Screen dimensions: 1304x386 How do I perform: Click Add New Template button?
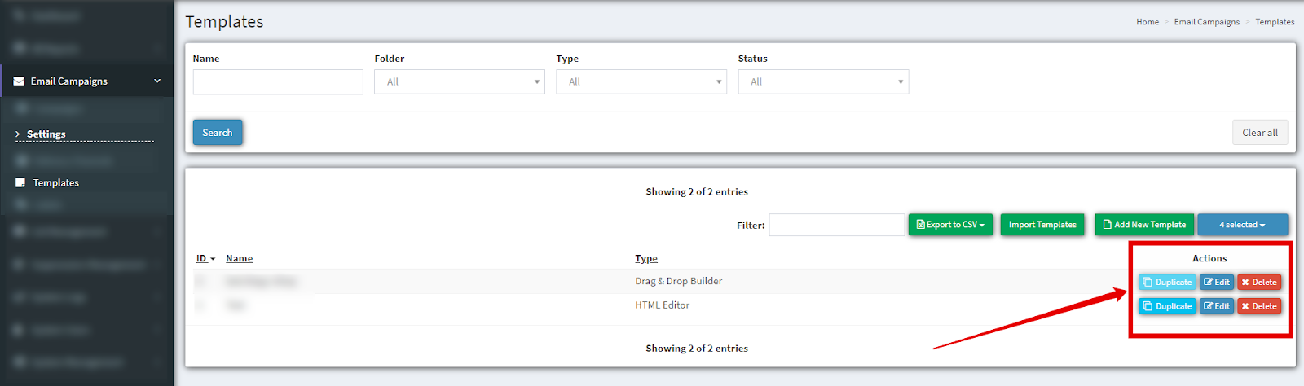coord(1143,225)
